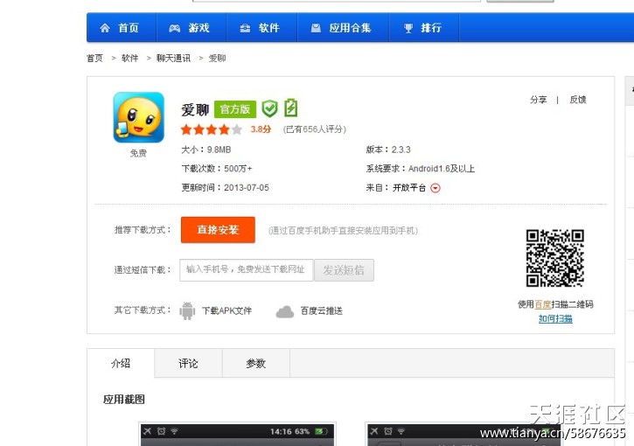
Task: Click the 反馈 feedback link
Action: (x=578, y=100)
